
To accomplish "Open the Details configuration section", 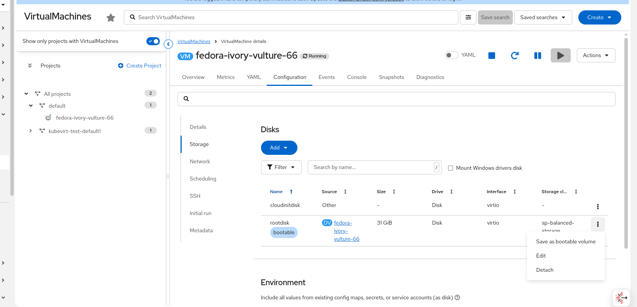I will (198, 127).
